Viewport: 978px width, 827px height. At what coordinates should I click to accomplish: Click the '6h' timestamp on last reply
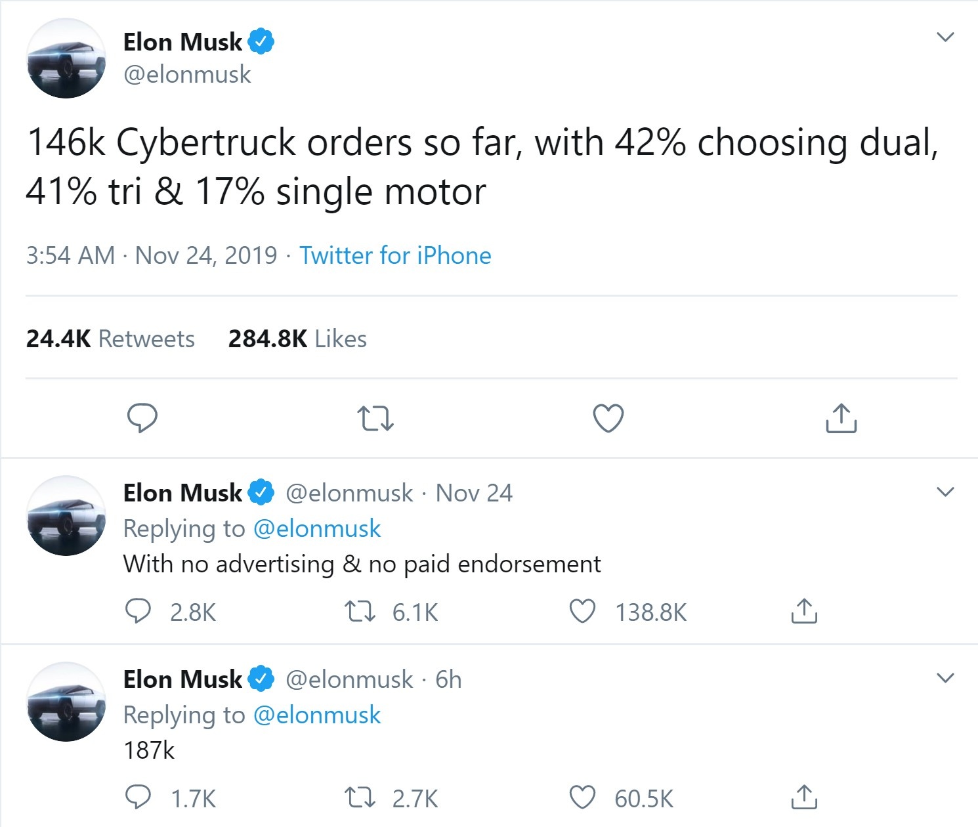[x=450, y=680]
